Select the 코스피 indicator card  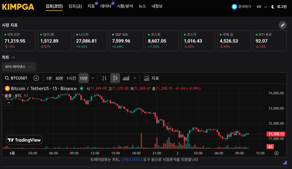coord(162,41)
